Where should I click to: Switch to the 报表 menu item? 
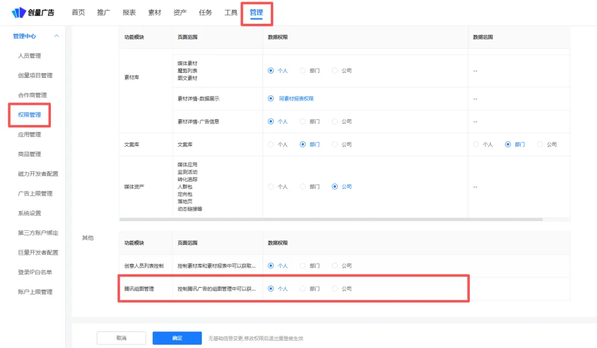point(128,12)
